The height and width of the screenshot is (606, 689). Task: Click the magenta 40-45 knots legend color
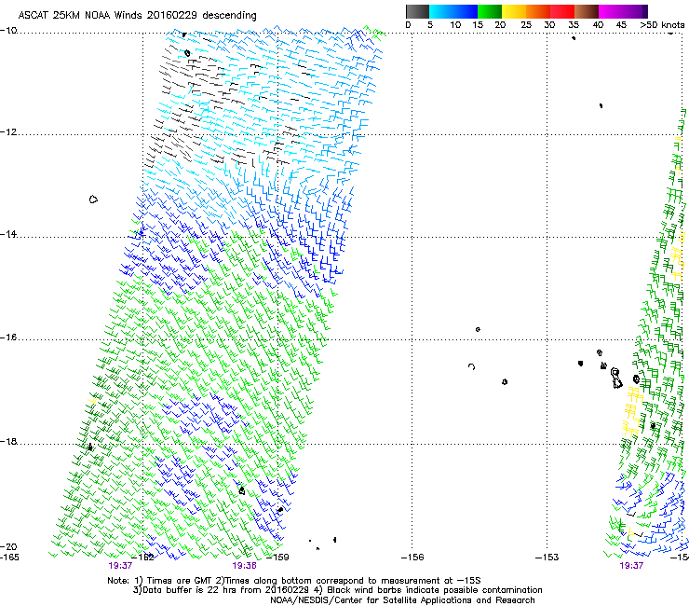click(x=611, y=11)
